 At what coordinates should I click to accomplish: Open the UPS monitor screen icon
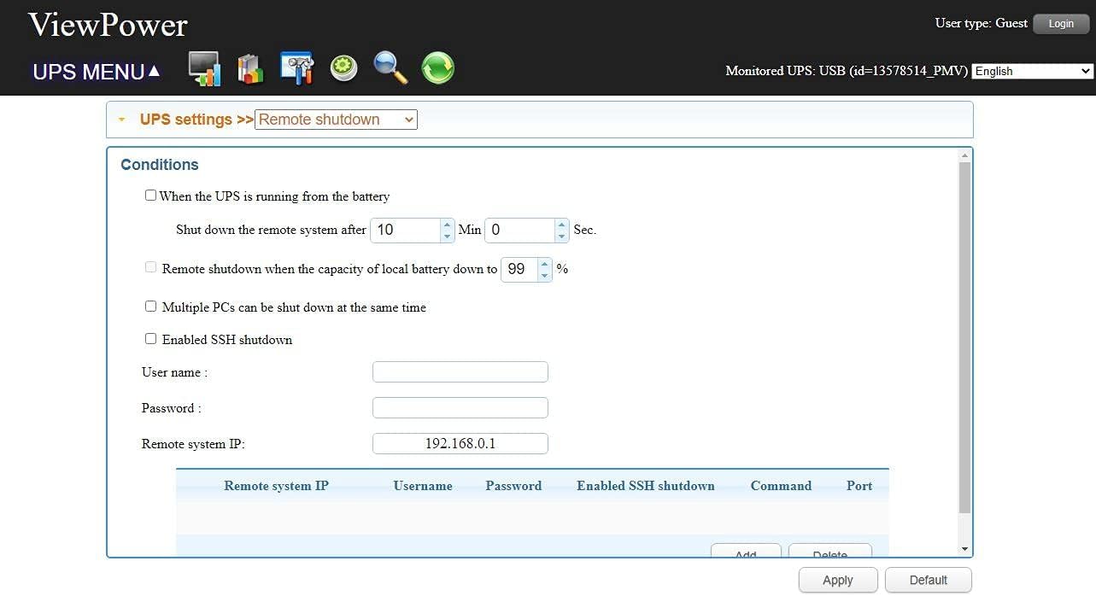(204, 68)
